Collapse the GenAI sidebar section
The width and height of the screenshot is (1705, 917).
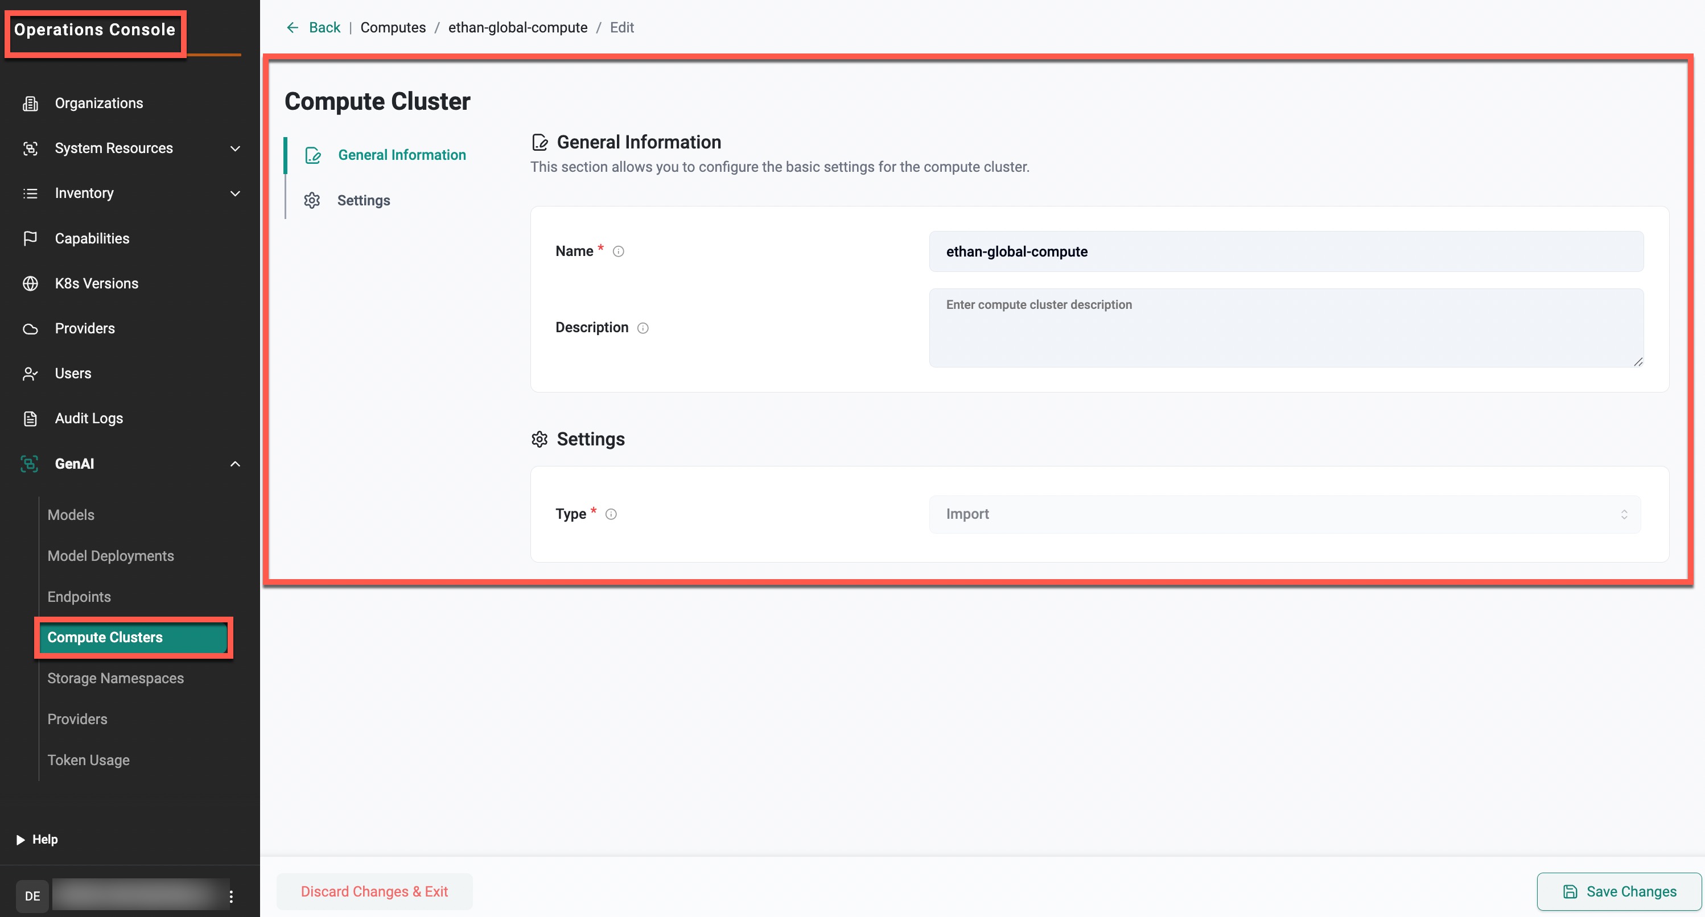coord(235,464)
